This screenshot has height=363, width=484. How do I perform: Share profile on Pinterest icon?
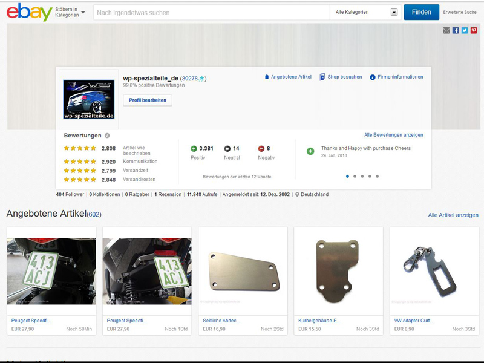(x=474, y=30)
